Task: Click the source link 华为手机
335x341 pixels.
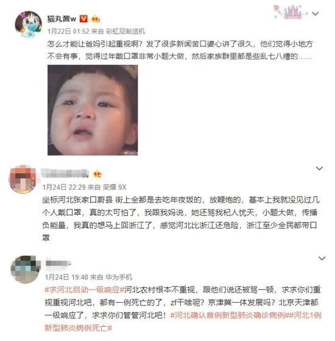Action: point(119,277)
